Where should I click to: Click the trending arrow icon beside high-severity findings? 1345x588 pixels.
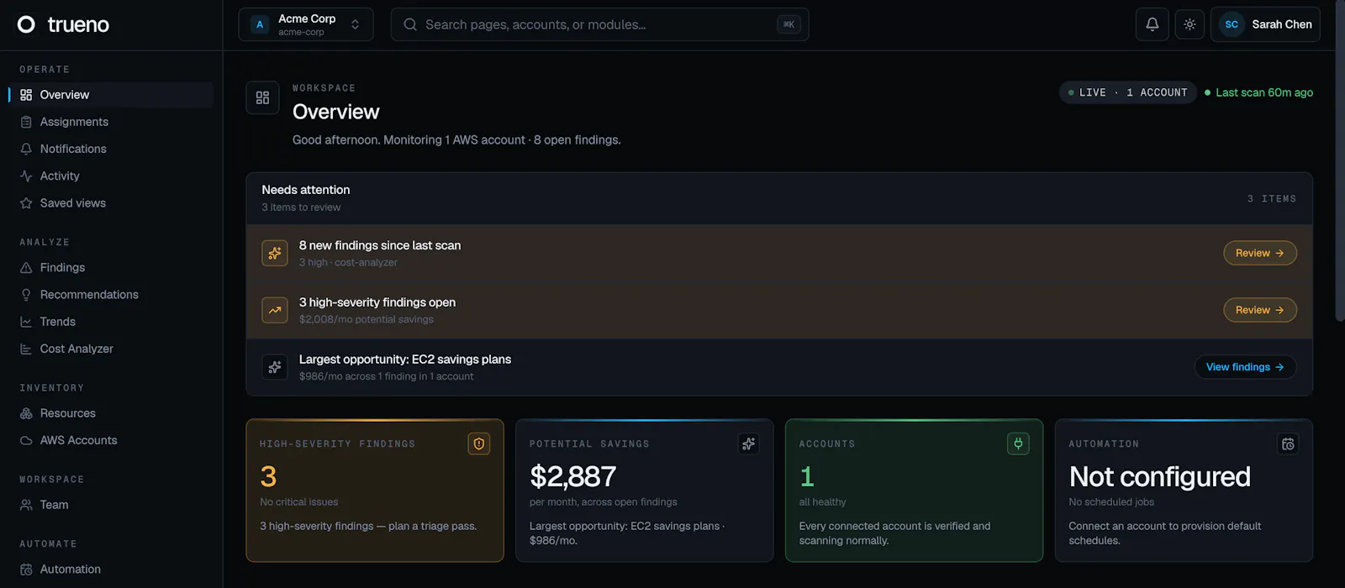[x=275, y=310]
